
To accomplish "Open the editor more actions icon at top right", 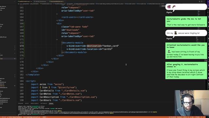I will [x=204, y=1].
